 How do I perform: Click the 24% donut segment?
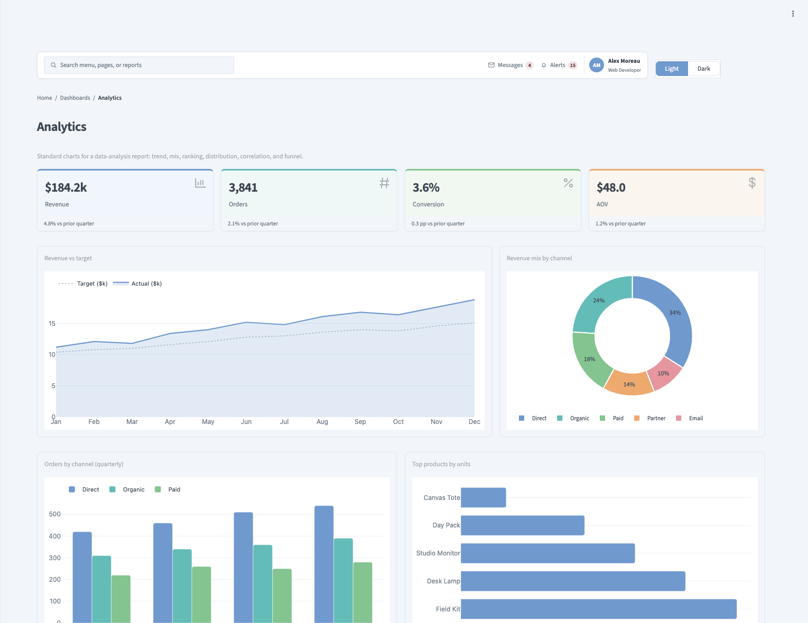pos(598,301)
